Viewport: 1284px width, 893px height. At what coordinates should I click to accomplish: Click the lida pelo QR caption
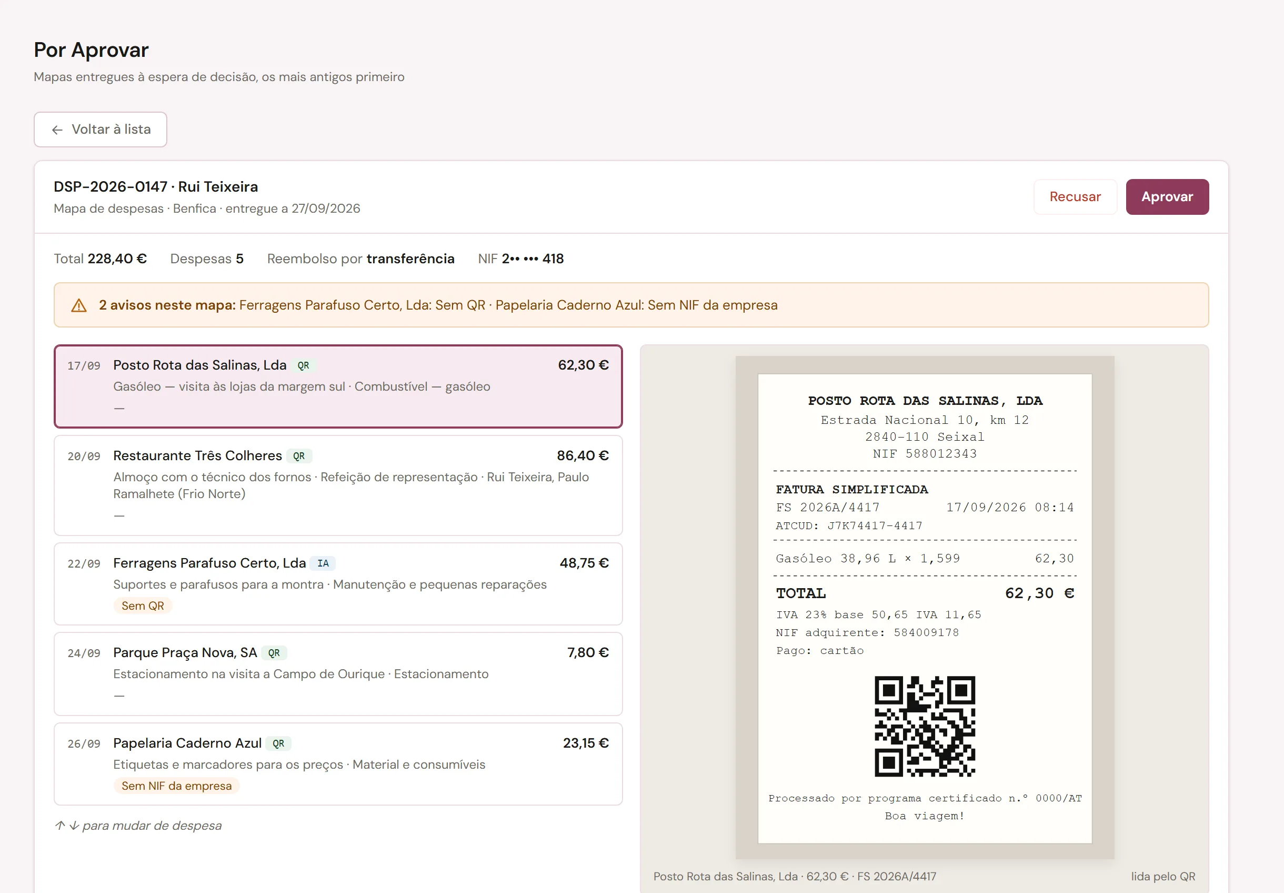coord(1162,877)
